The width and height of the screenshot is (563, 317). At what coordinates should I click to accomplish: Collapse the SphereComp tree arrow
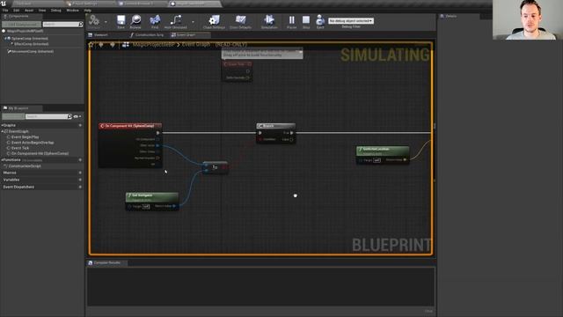pos(5,38)
